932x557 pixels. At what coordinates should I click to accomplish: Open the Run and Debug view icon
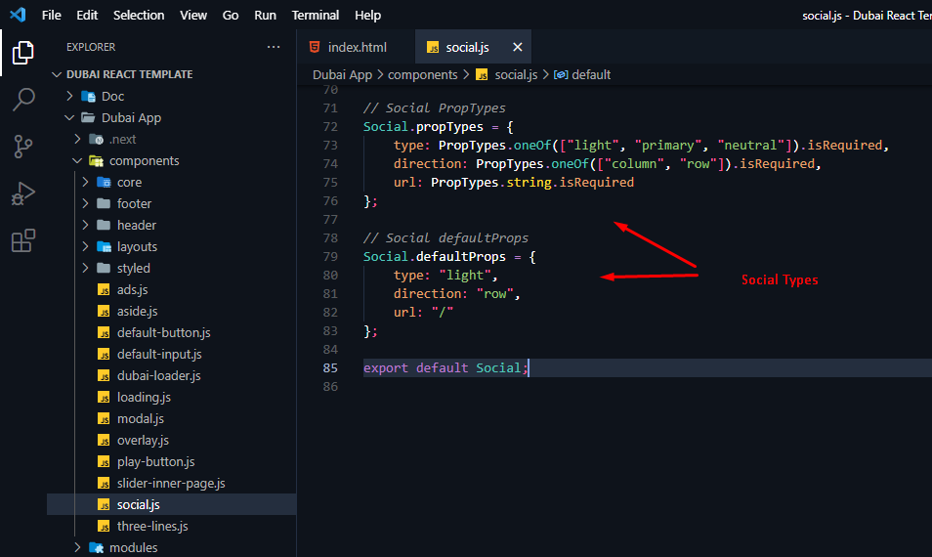point(23,193)
